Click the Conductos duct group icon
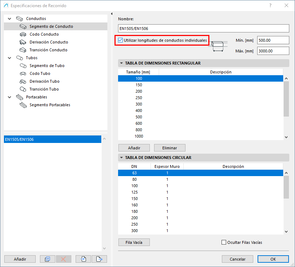The image size is (295, 267). [19, 19]
